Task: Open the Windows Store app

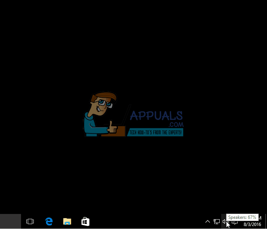Action: (x=85, y=221)
